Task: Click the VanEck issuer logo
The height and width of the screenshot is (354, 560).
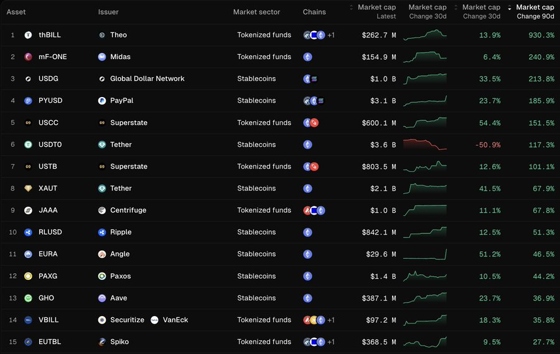Action: [x=154, y=320]
